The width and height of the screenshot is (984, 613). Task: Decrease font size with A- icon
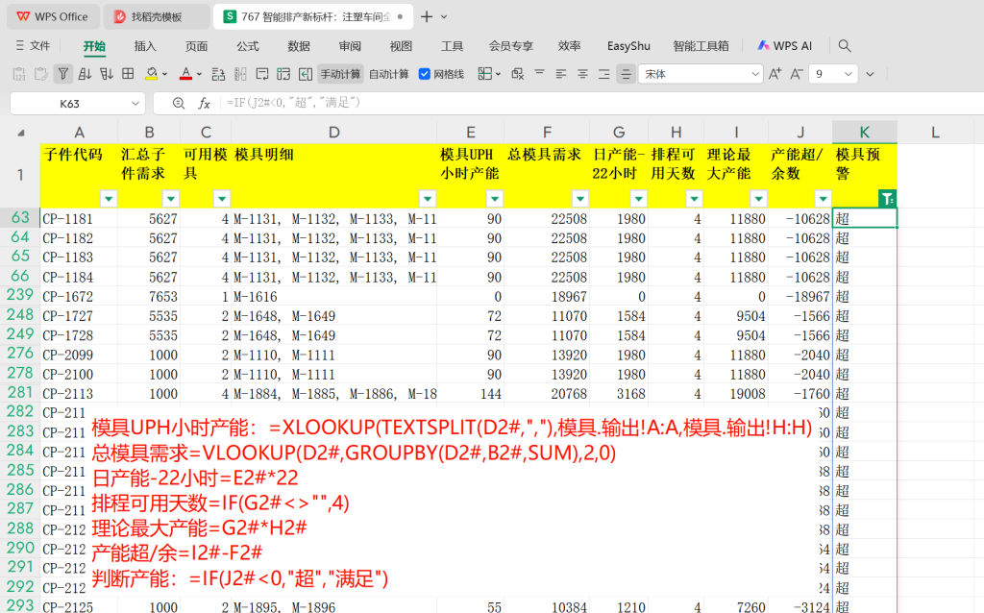(797, 74)
